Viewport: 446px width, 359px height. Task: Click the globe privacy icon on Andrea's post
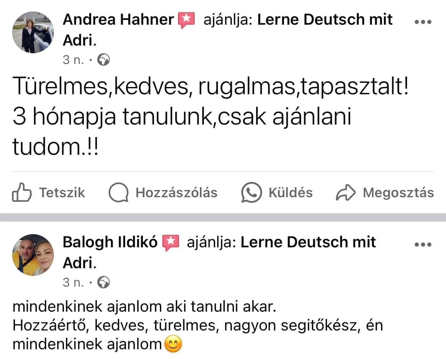pyautogui.click(x=104, y=60)
